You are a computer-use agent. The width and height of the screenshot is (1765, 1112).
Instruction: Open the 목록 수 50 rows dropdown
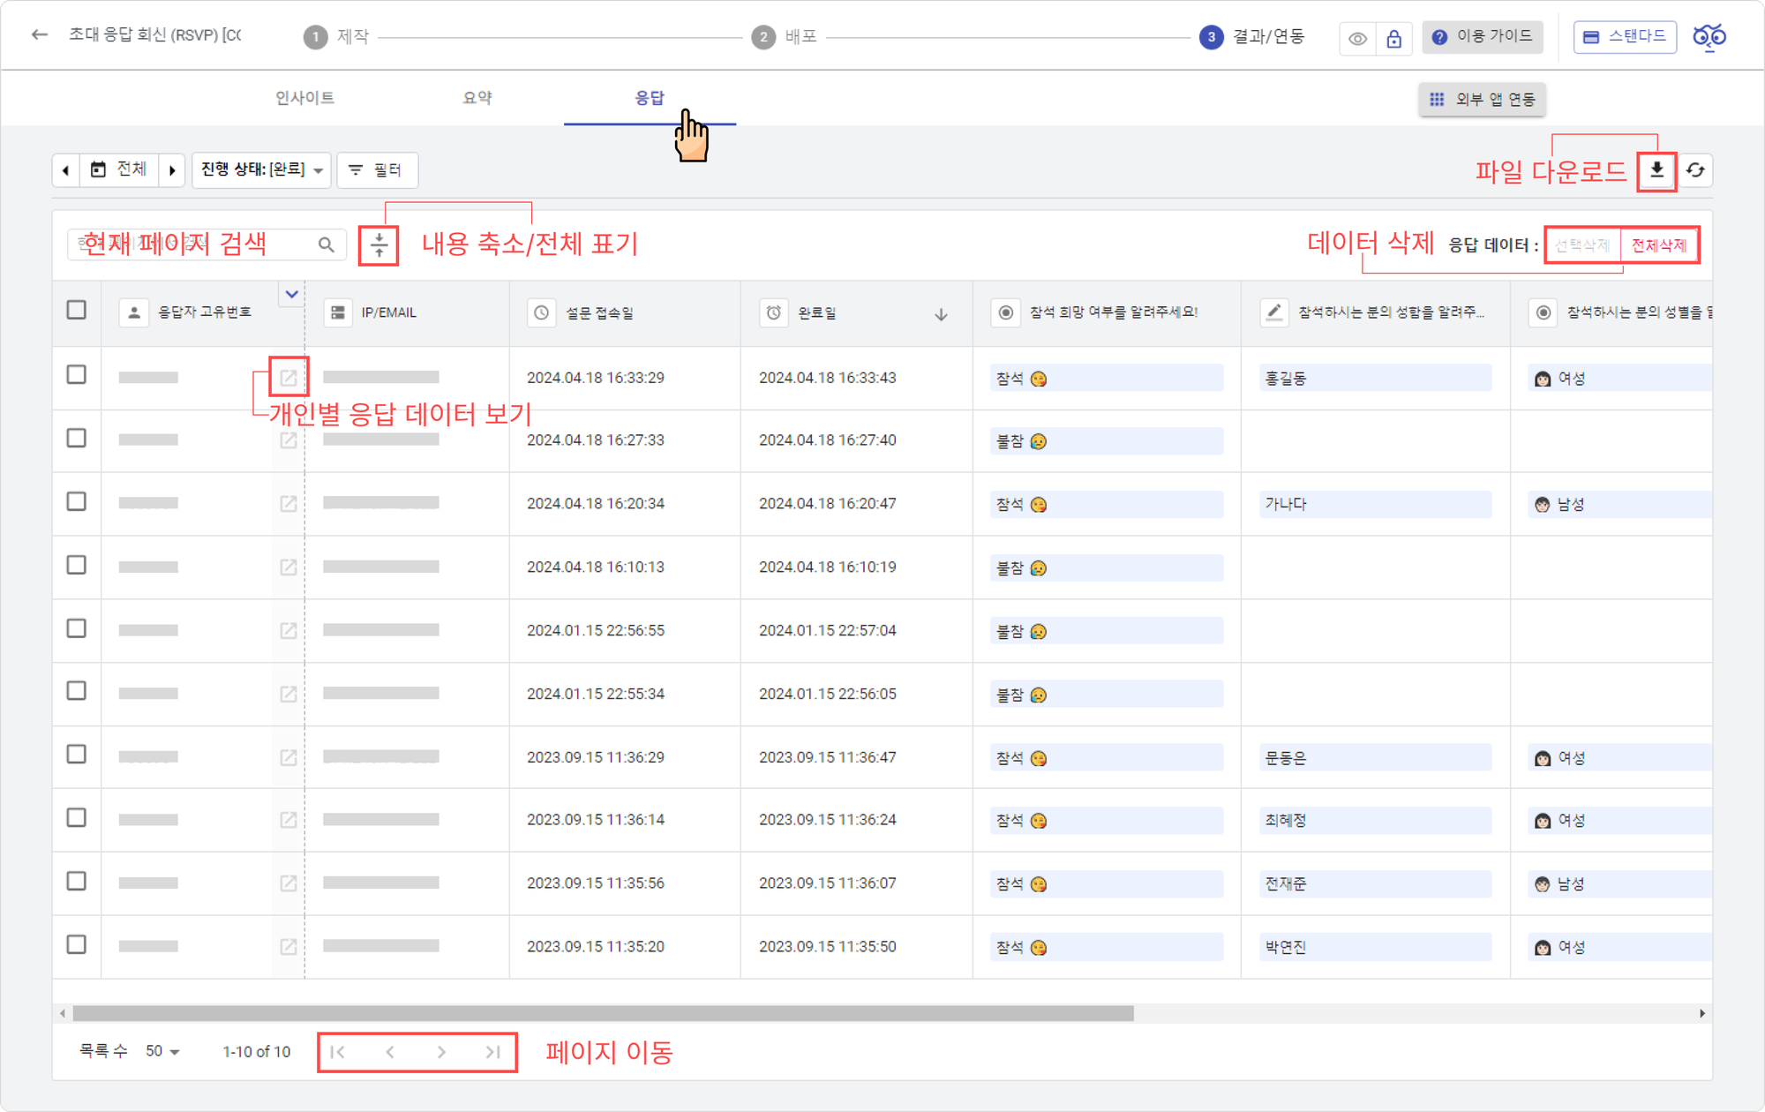click(x=163, y=1051)
